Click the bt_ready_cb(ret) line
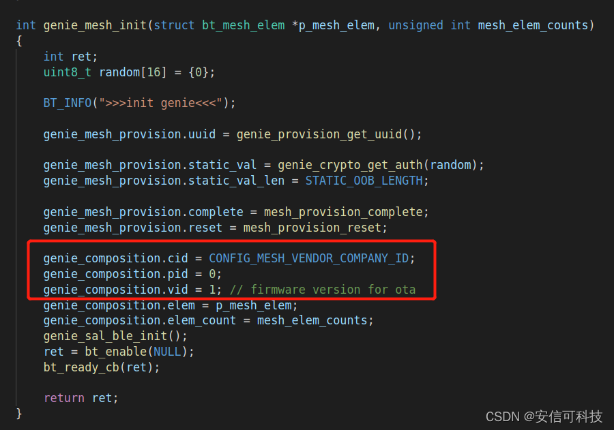The width and height of the screenshot is (614, 430). (x=102, y=367)
